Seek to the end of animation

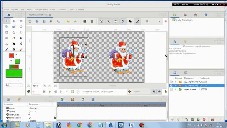coord(78,92)
